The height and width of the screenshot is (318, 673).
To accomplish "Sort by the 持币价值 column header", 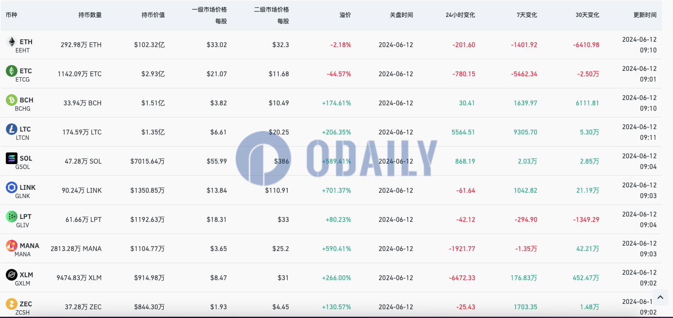I will (x=153, y=15).
